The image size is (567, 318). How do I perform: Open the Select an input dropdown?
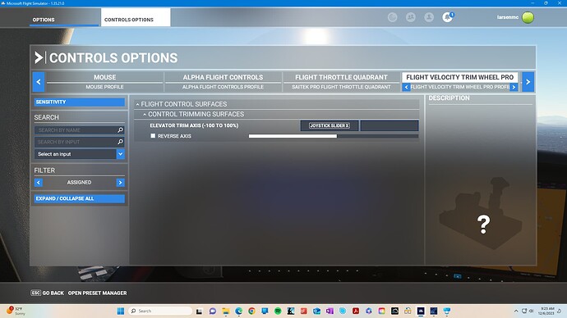click(x=79, y=154)
